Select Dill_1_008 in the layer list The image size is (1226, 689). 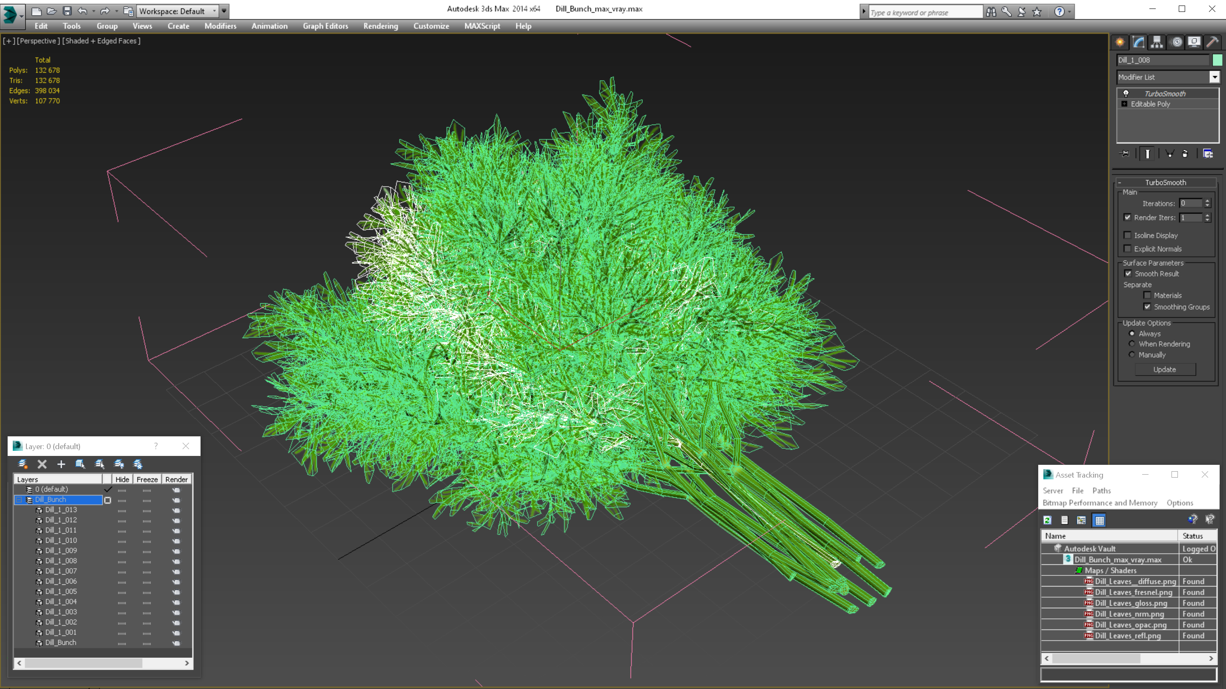pos(61,561)
